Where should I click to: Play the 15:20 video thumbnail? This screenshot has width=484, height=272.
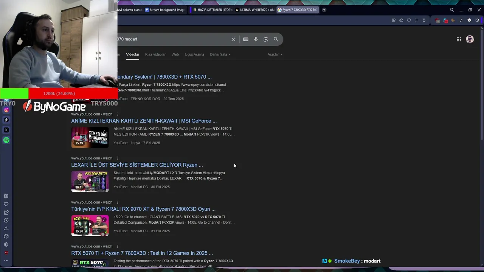click(x=90, y=225)
